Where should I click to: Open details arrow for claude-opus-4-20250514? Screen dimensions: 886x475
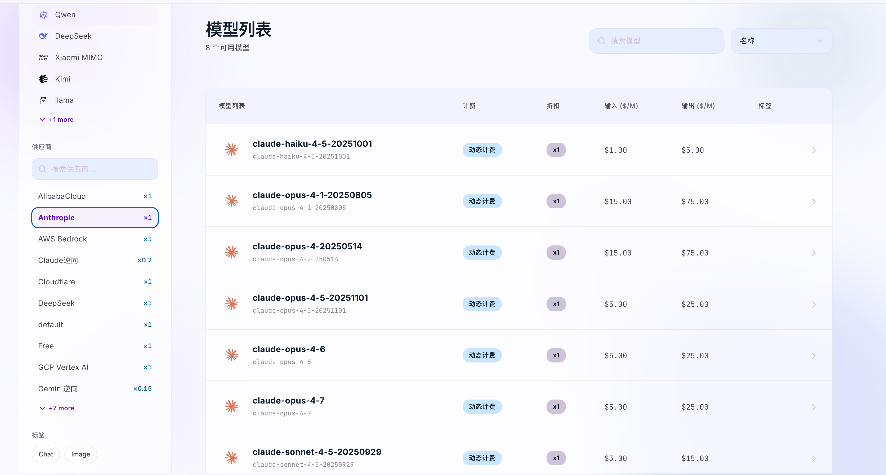tap(814, 253)
